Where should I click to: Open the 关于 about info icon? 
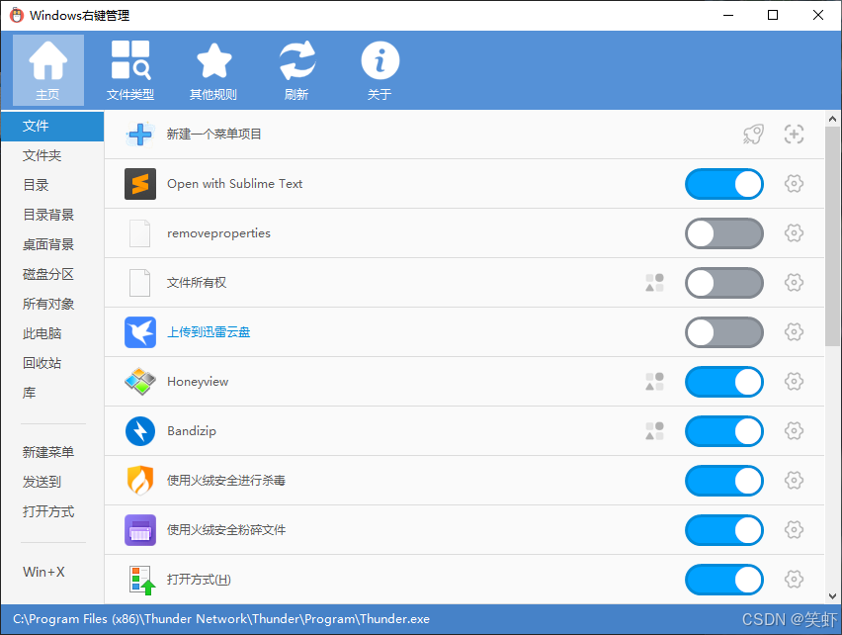[x=379, y=70]
